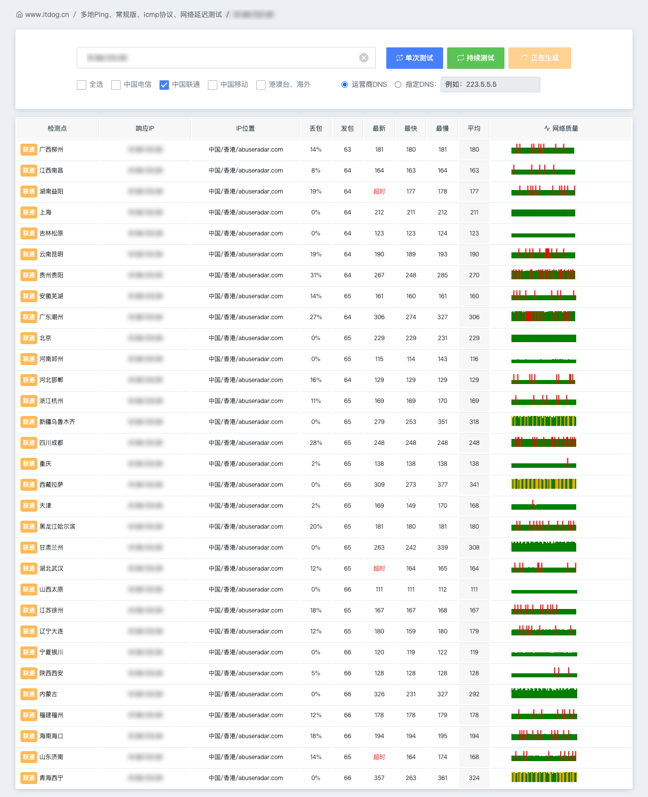Select 山西太原 detection point
The image size is (648, 797).
point(51,590)
